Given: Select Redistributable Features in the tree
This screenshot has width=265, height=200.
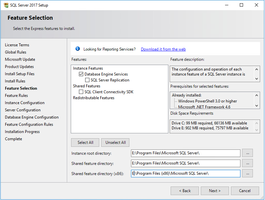Looking at the screenshot, I should click(x=94, y=98).
